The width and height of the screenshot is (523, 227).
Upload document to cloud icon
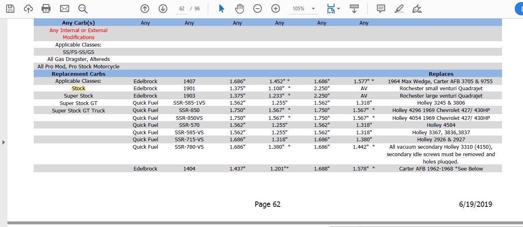click(x=28, y=8)
